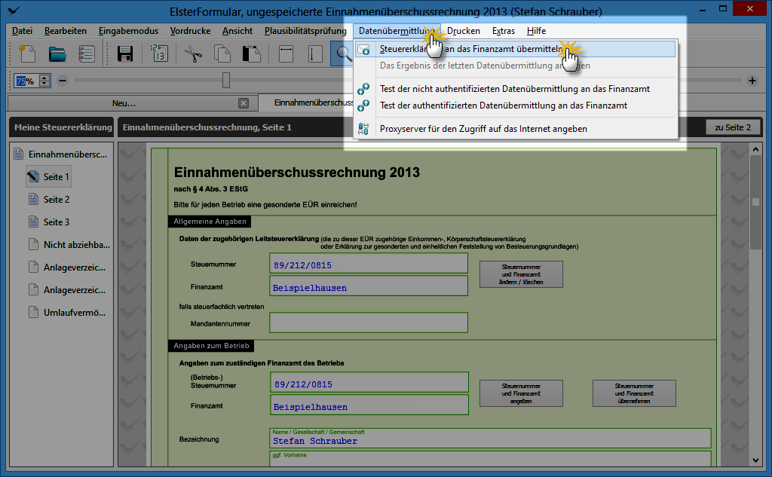Viewport: 772px width, 477px height.
Task: Click the zoom out minus button
Action: [63, 80]
